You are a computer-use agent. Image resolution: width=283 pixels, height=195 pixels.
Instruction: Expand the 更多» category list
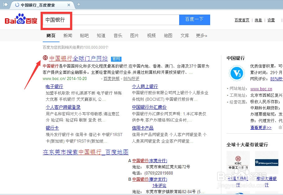(x=201, y=36)
